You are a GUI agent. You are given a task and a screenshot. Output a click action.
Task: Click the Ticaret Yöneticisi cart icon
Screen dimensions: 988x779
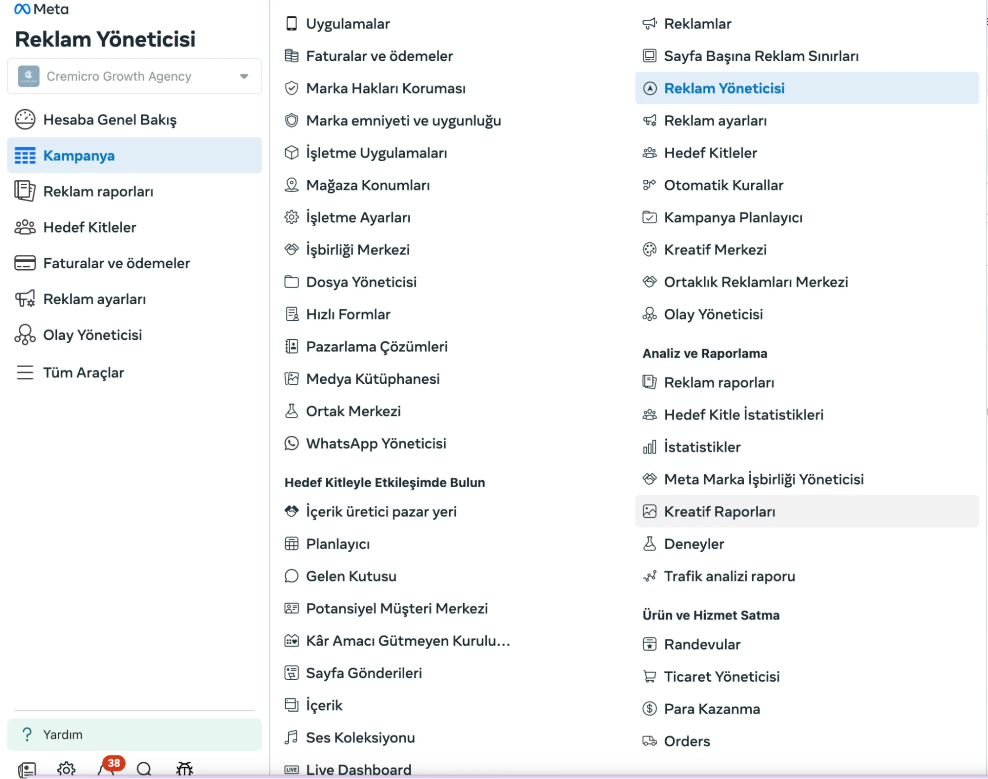pos(649,677)
